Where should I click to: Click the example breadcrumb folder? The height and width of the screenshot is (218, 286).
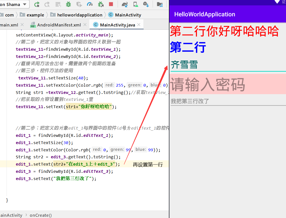click(x=32, y=15)
